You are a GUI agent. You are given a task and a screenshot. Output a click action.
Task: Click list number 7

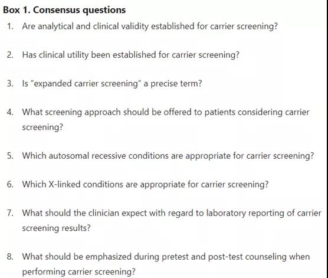(x=10, y=213)
